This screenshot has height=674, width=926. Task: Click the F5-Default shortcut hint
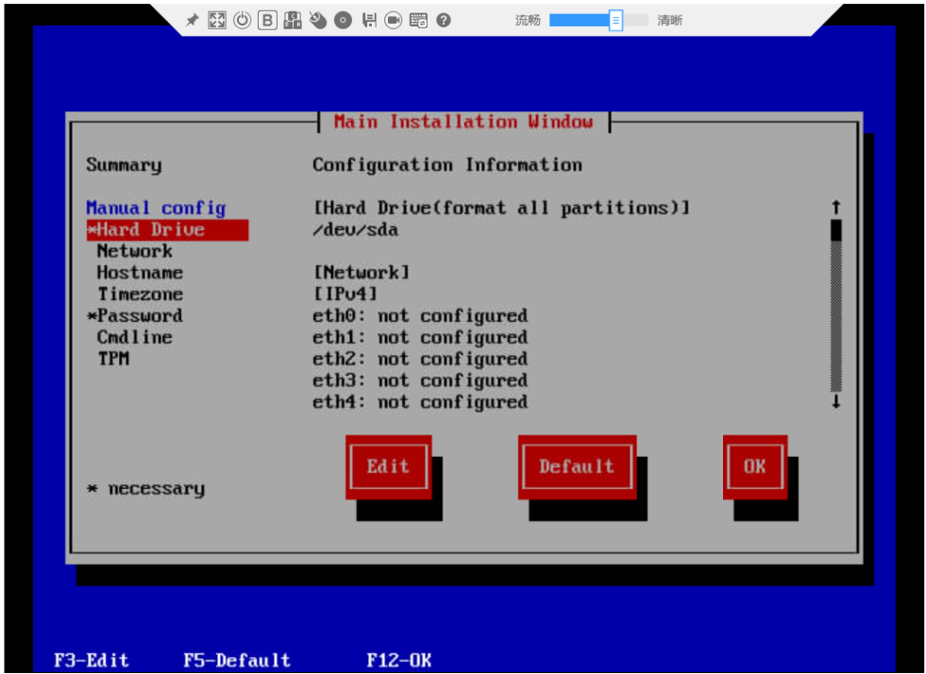click(237, 660)
